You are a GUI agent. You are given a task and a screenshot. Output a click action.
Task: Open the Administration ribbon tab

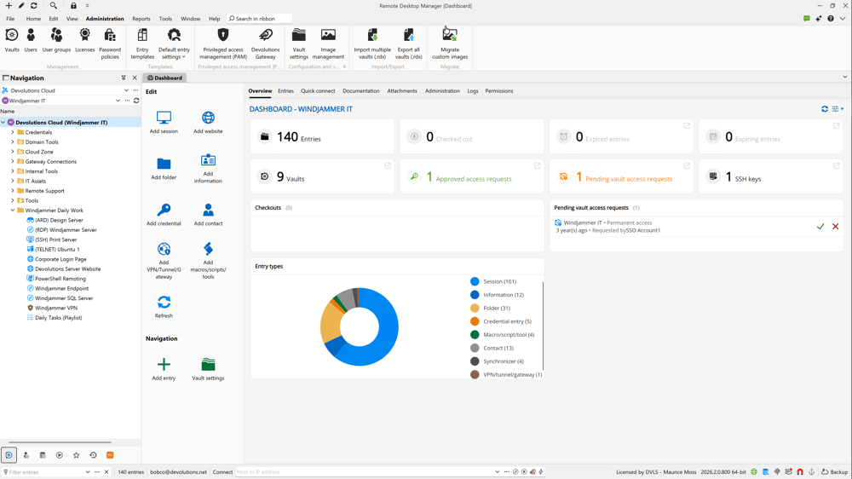pos(105,19)
